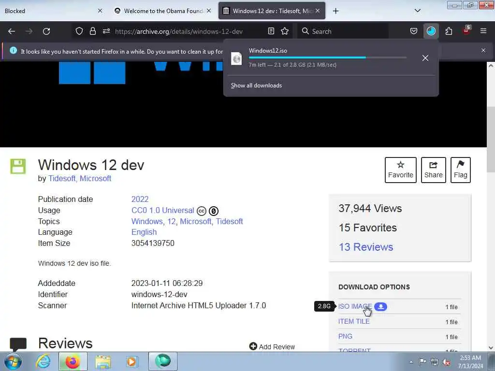Close the Blocked tab
The image size is (495, 371).
pos(100,11)
